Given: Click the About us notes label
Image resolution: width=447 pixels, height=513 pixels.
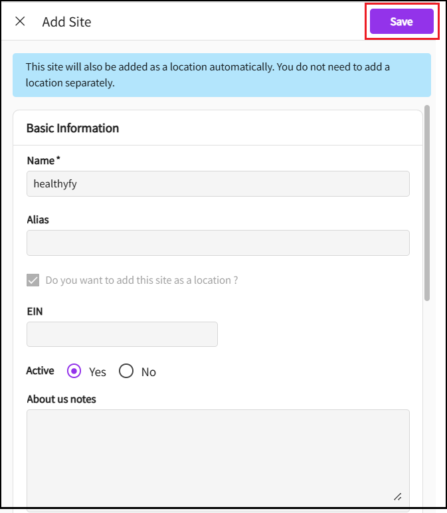Looking at the screenshot, I should click(61, 399).
